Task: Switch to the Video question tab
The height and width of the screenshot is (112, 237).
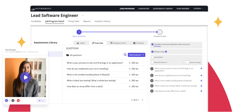Action: pos(81,43)
